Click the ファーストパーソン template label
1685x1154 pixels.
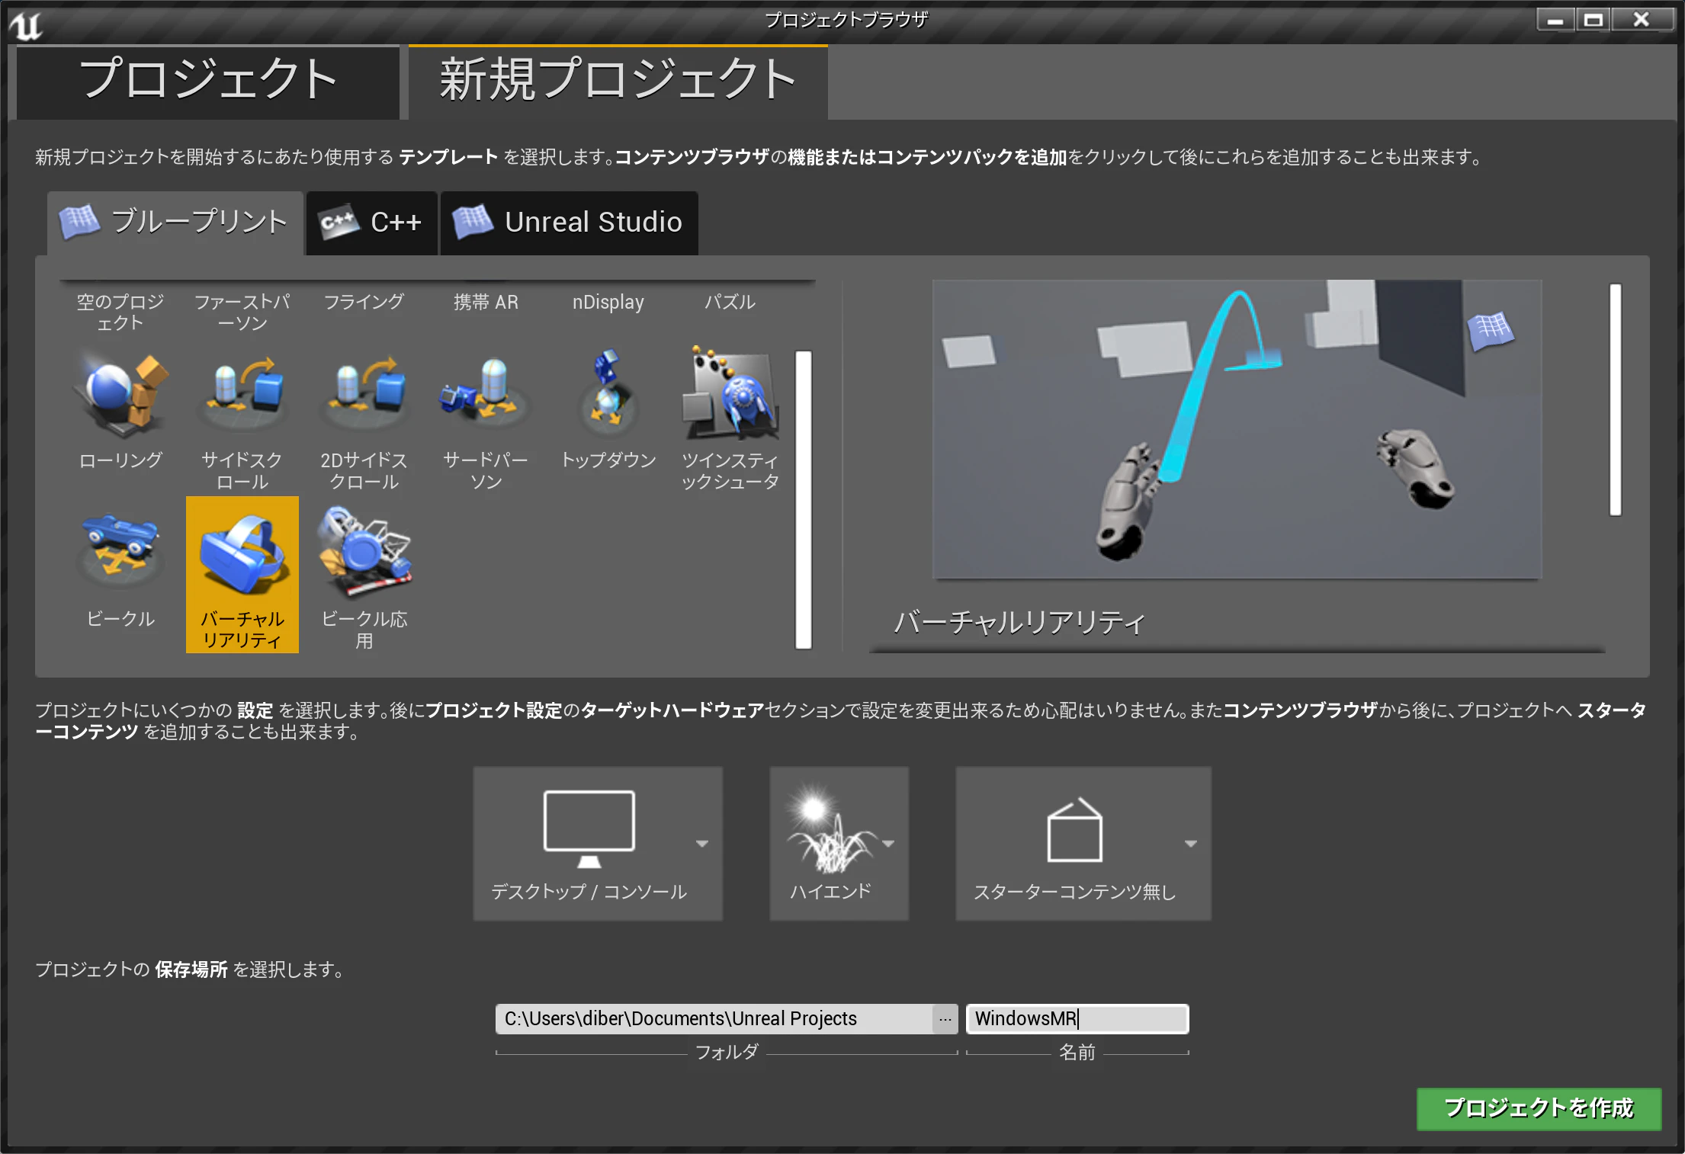coord(242,313)
